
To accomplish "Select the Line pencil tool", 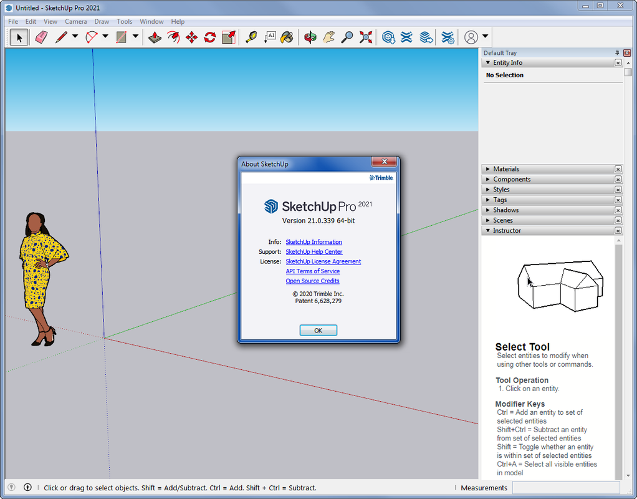I will (61, 37).
